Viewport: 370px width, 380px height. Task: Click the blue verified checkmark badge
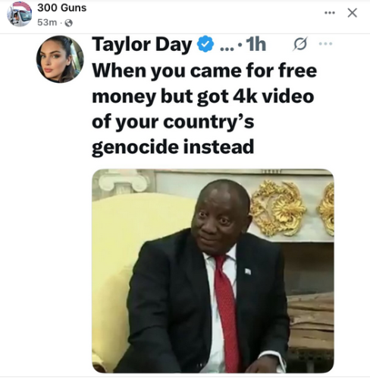click(205, 44)
